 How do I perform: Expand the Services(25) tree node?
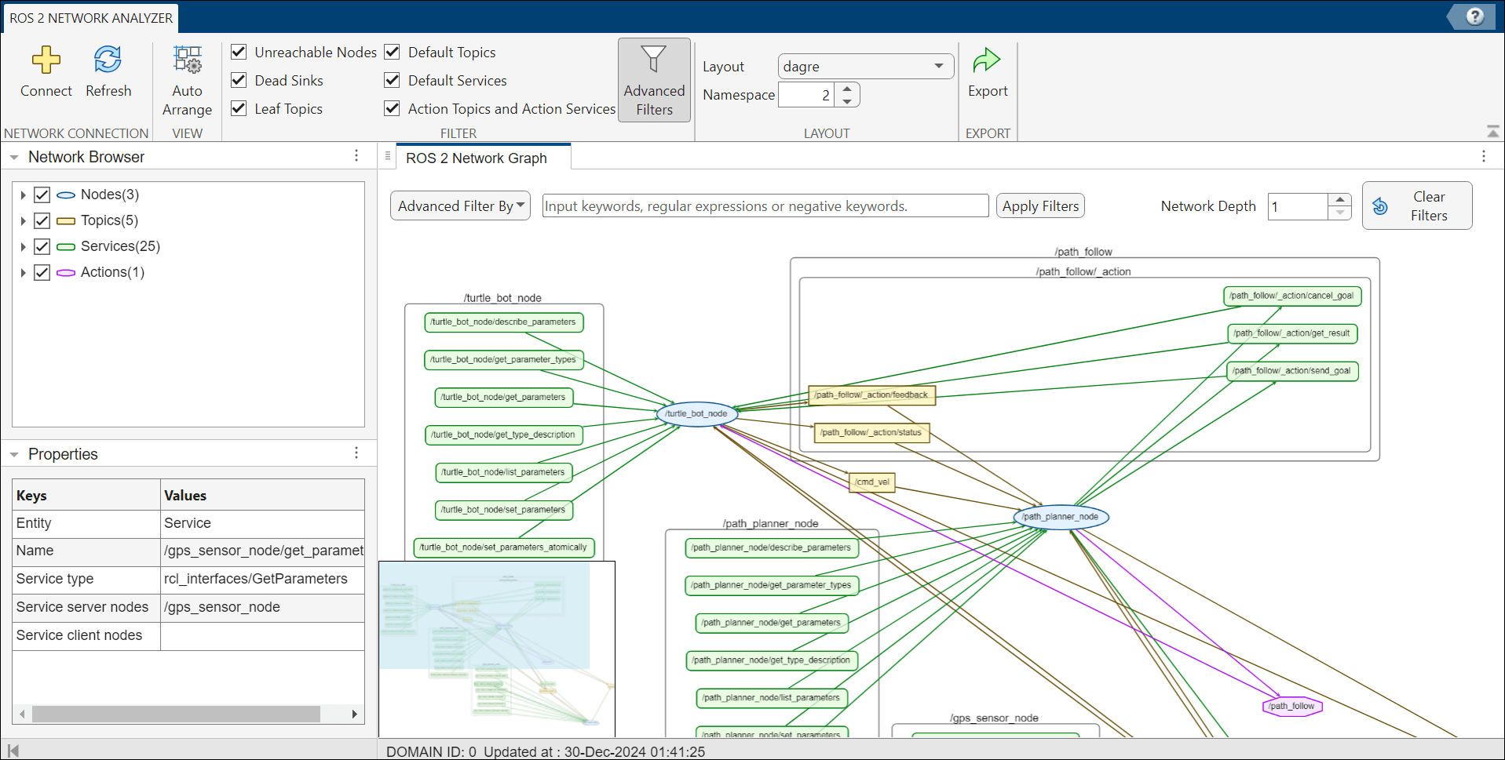(24, 247)
